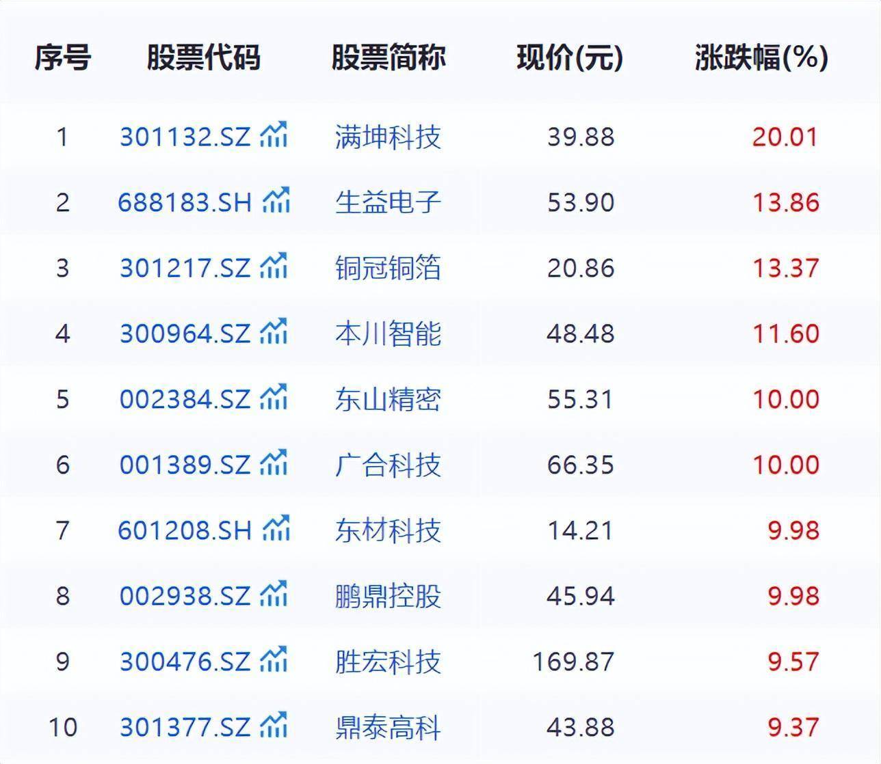Open chart icon beside 688183.SH
The width and height of the screenshot is (881, 764).
276,200
